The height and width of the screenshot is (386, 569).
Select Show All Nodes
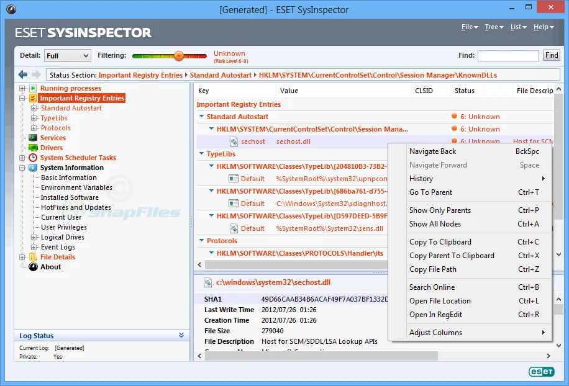[470, 224]
